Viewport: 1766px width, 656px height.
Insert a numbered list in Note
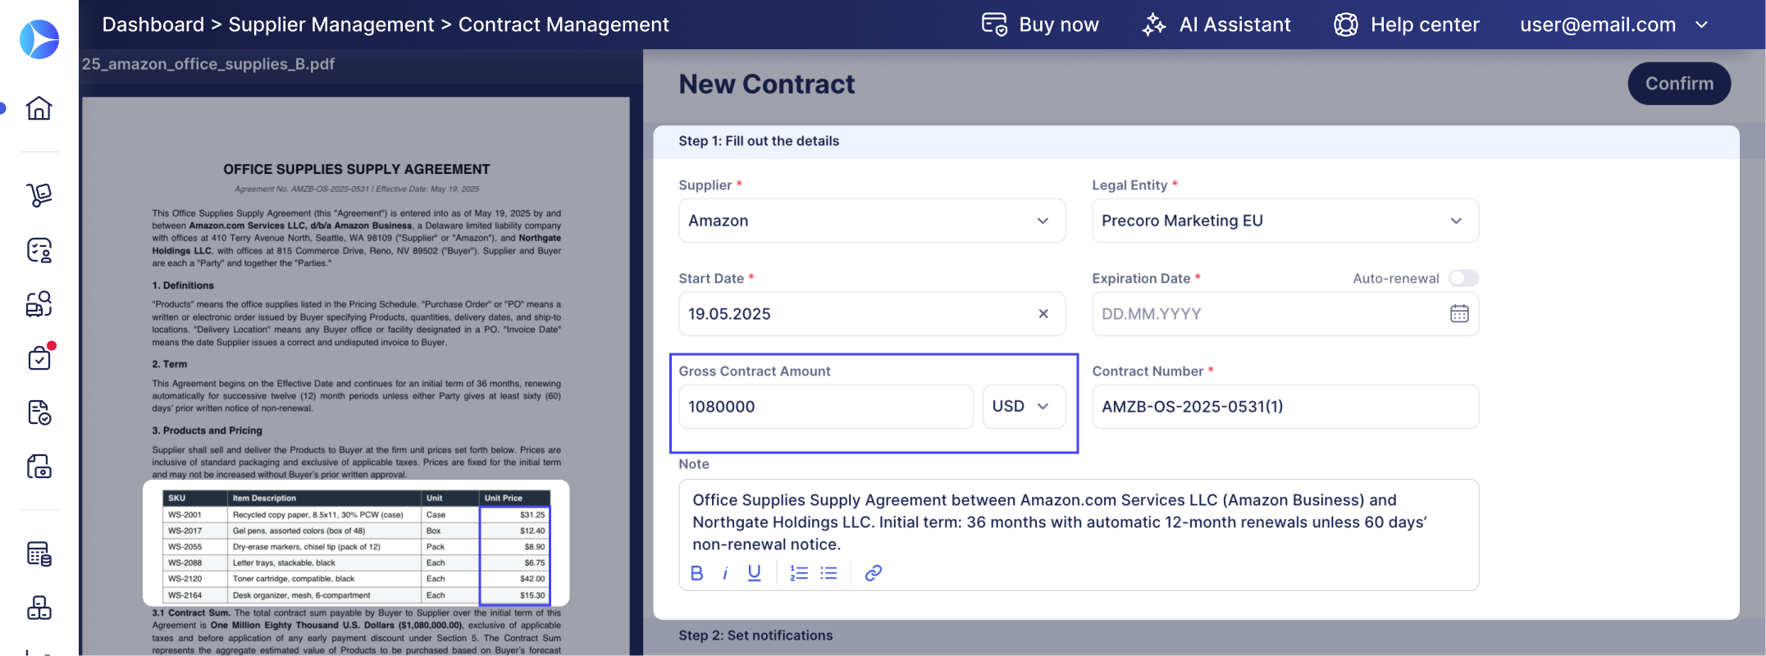click(799, 573)
